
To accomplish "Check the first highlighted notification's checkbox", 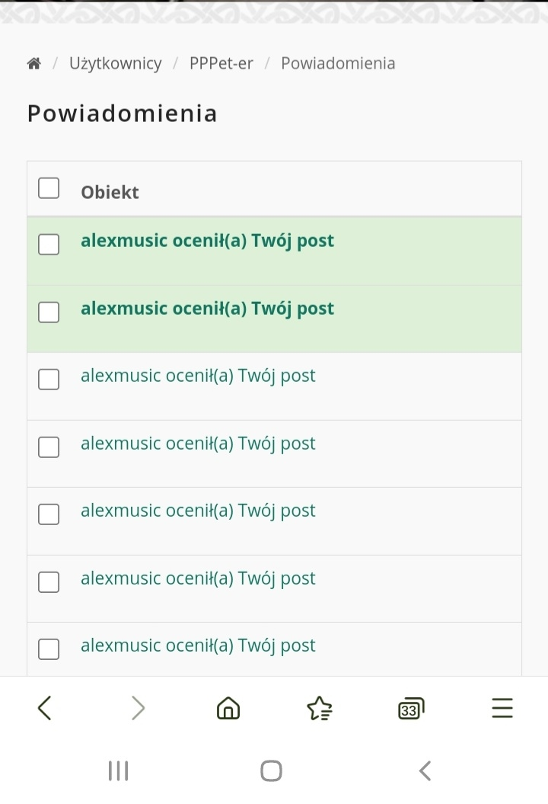I will click(49, 245).
